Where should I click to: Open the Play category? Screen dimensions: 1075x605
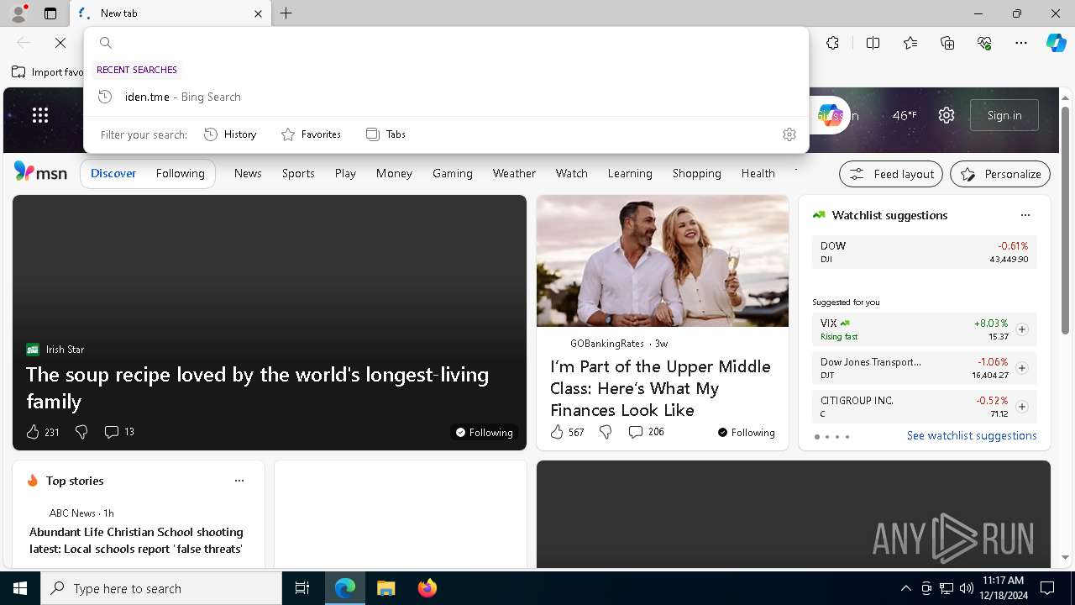pos(345,173)
